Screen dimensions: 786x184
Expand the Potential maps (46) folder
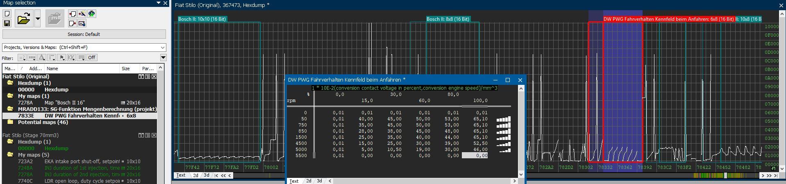point(9,122)
